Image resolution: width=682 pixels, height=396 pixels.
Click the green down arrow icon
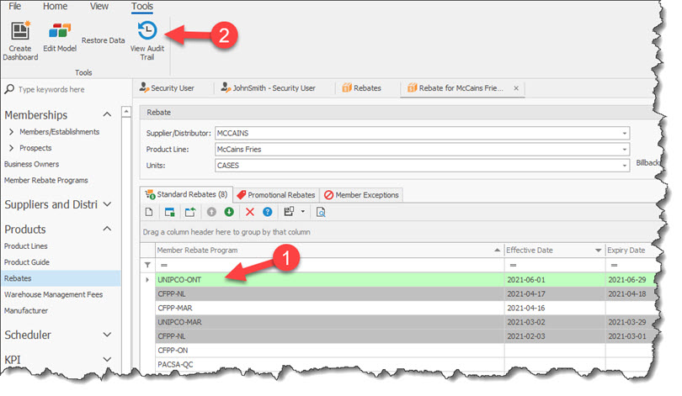[229, 212]
